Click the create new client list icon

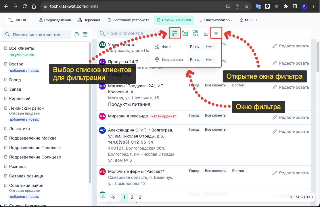[x=77, y=34]
